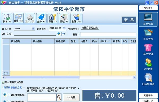The height and width of the screenshot is (102, 159).
Task: Click the 新单 status label
Action: click(129, 20)
